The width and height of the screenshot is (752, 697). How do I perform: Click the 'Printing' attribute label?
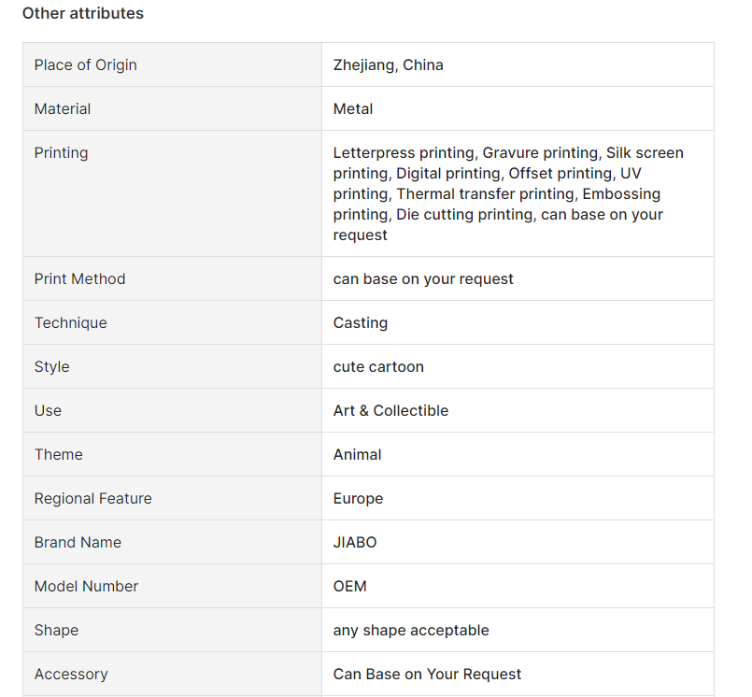(x=62, y=152)
